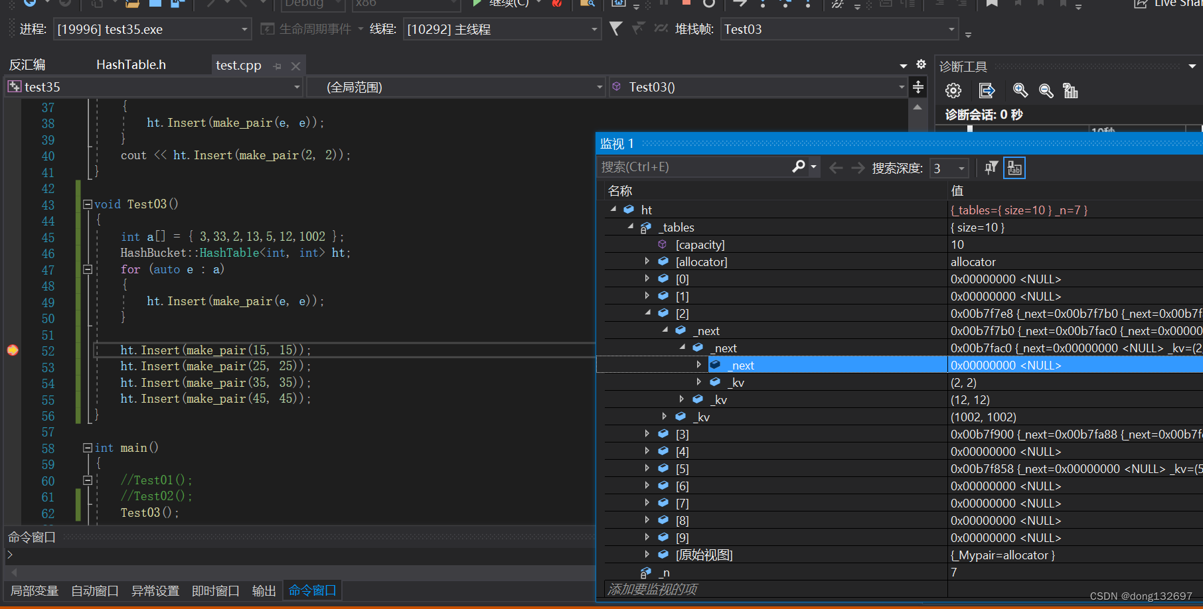Open the 异常设置 tab
The image size is (1203, 609).
[x=155, y=590]
